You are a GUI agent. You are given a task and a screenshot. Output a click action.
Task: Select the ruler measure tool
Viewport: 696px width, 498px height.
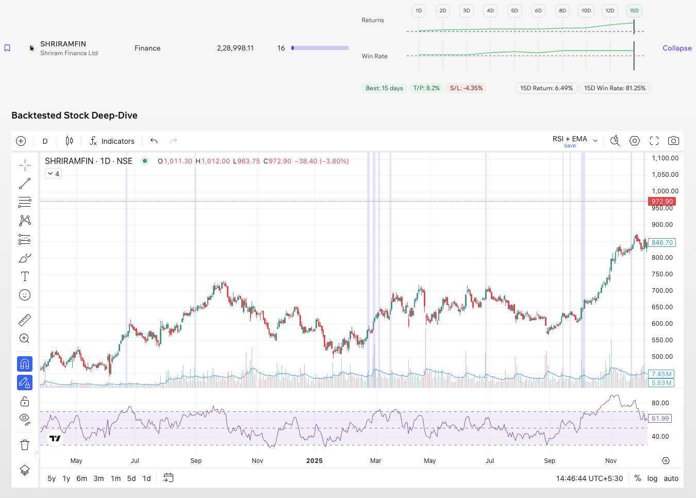[x=25, y=320]
